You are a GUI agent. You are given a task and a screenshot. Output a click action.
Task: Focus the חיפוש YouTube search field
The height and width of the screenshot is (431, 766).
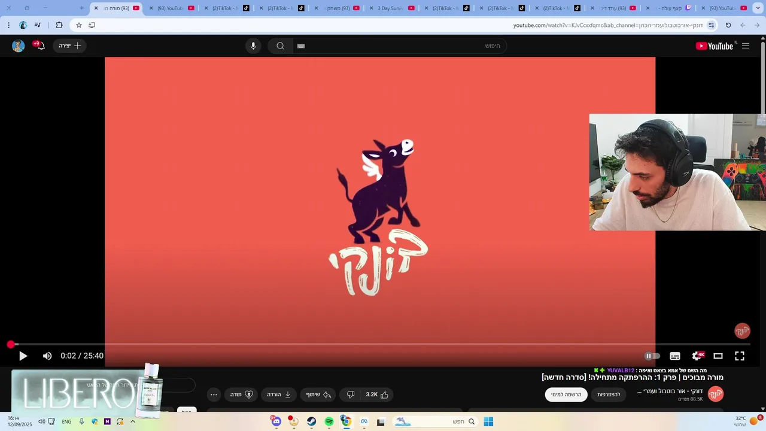pos(400,46)
